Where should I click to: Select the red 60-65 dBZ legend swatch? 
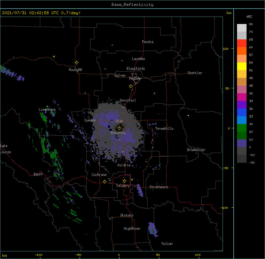coord(242,43)
